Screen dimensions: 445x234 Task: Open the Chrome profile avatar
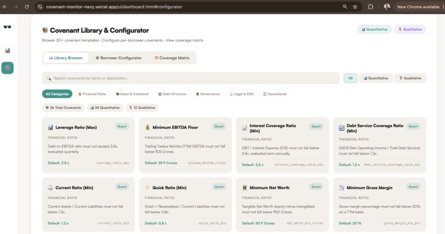(x=387, y=7)
